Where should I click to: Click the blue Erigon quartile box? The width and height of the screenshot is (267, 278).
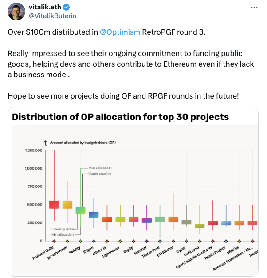(x=94, y=214)
